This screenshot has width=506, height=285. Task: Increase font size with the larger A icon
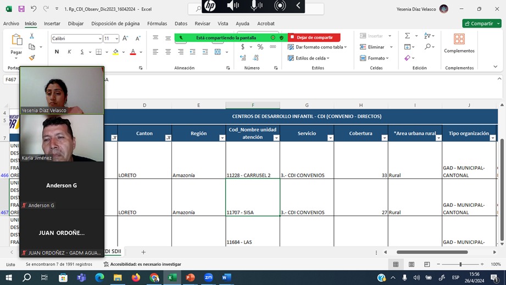[125, 39]
